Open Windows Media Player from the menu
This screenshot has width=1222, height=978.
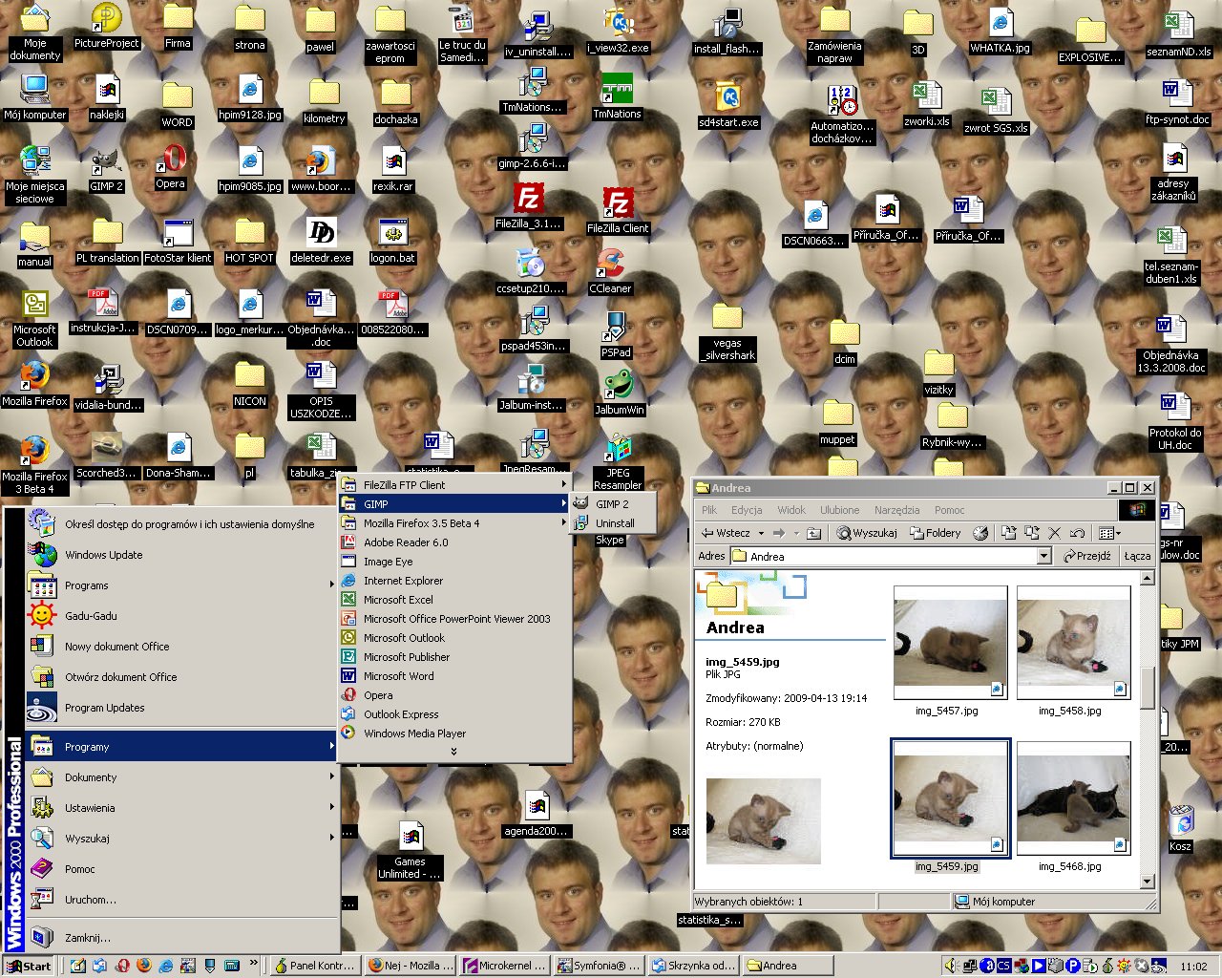[455, 733]
